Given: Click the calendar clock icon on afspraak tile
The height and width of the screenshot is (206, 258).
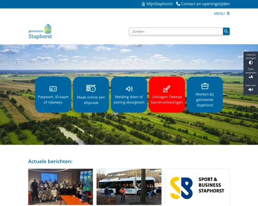Looking at the screenshot, I should (x=91, y=88).
